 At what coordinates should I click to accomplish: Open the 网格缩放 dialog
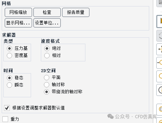(18, 12)
